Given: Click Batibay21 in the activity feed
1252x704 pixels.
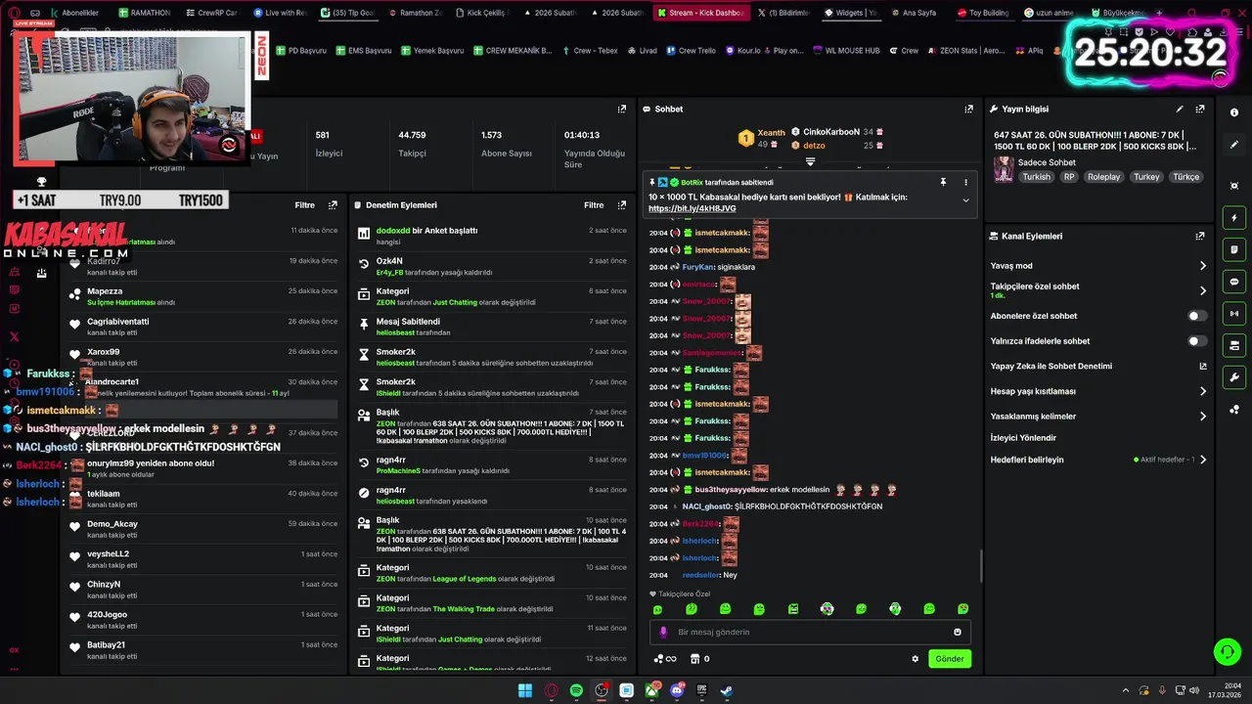Looking at the screenshot, I should (x=106, y=645).
